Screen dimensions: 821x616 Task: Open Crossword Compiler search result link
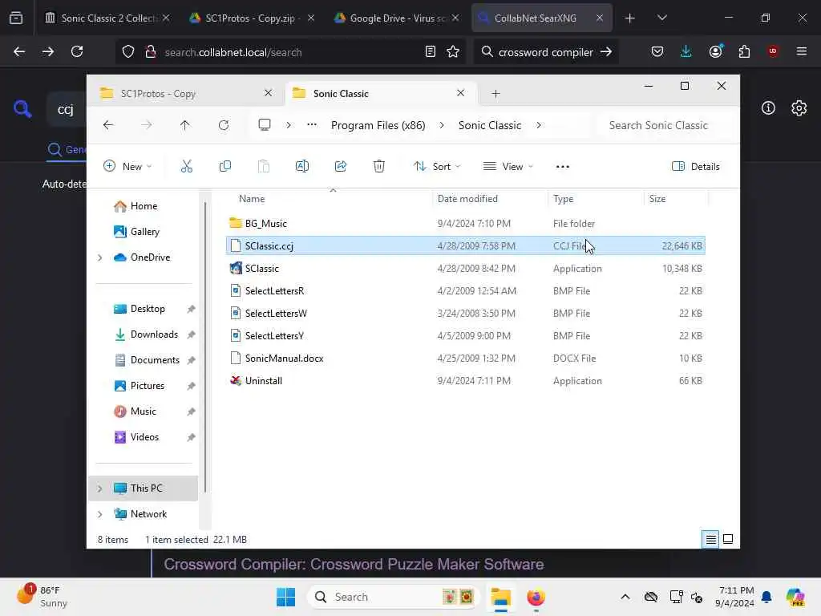pyautogui.click(x=354, y=564)
